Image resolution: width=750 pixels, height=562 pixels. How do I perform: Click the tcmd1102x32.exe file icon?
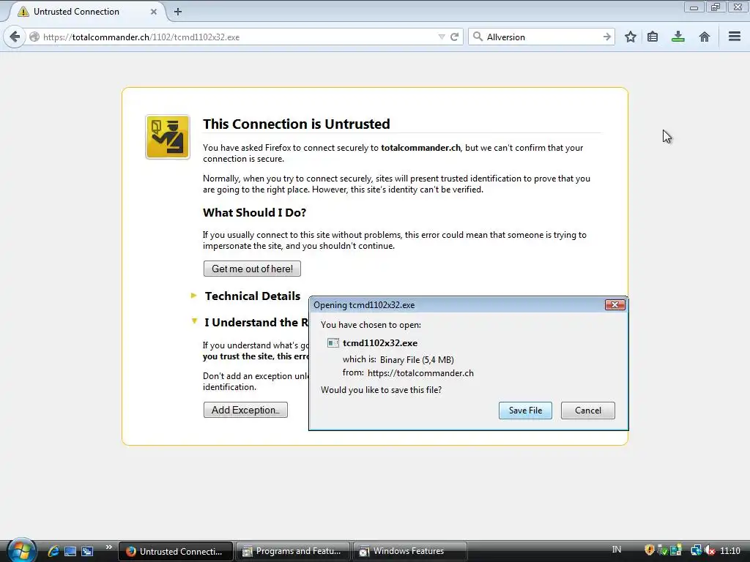333,343
